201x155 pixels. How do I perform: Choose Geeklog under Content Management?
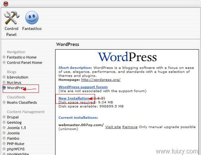(14, 122)
